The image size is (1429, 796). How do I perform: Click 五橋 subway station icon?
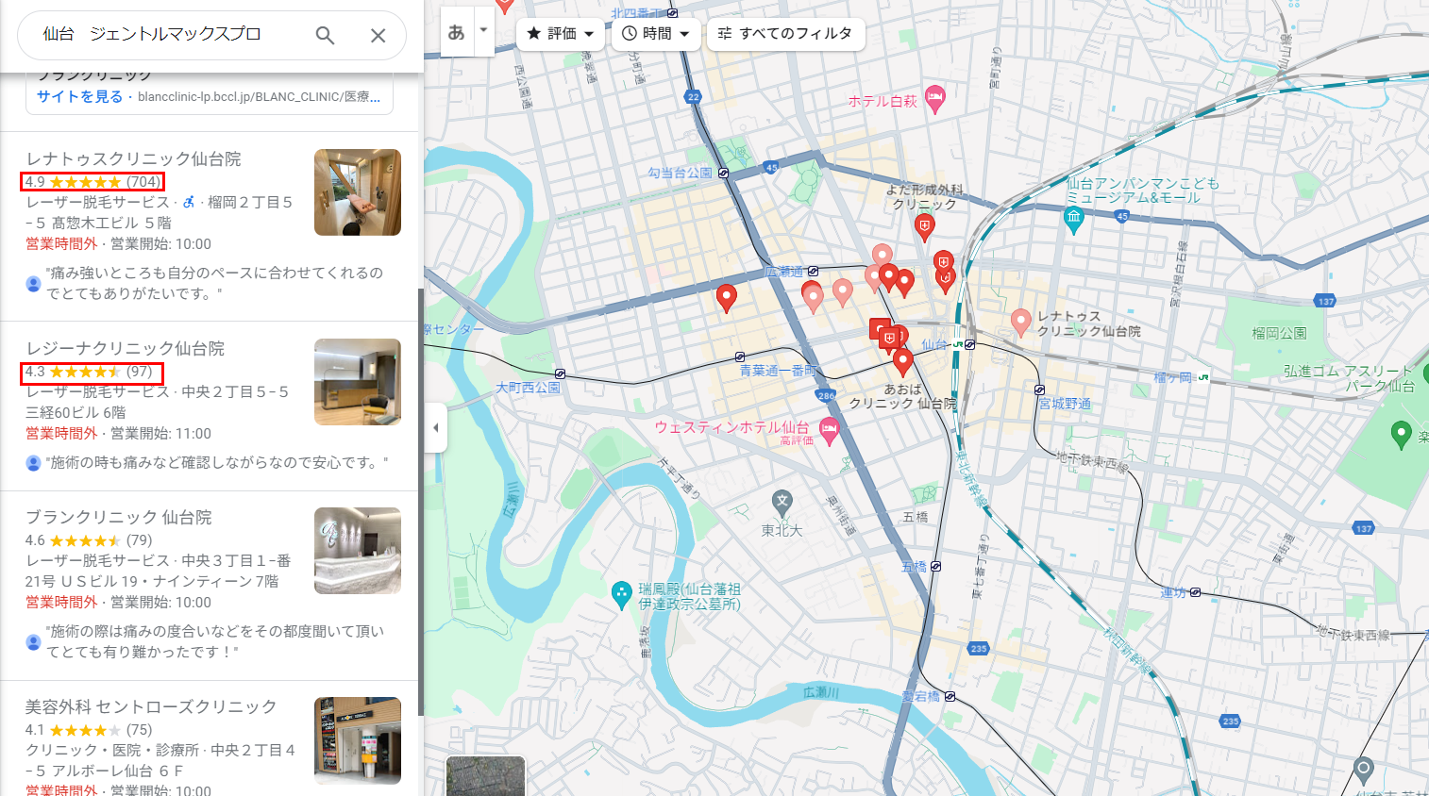[936, 567]
